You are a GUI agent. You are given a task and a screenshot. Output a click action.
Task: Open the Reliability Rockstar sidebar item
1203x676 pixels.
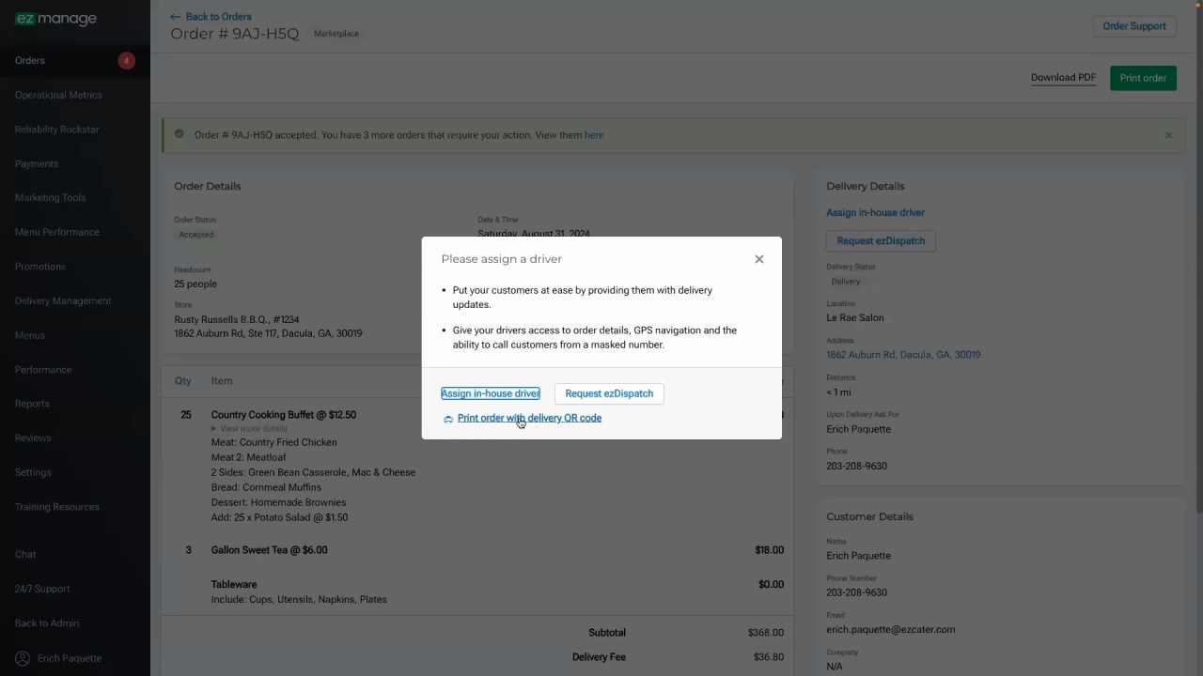tap(56, 130)
